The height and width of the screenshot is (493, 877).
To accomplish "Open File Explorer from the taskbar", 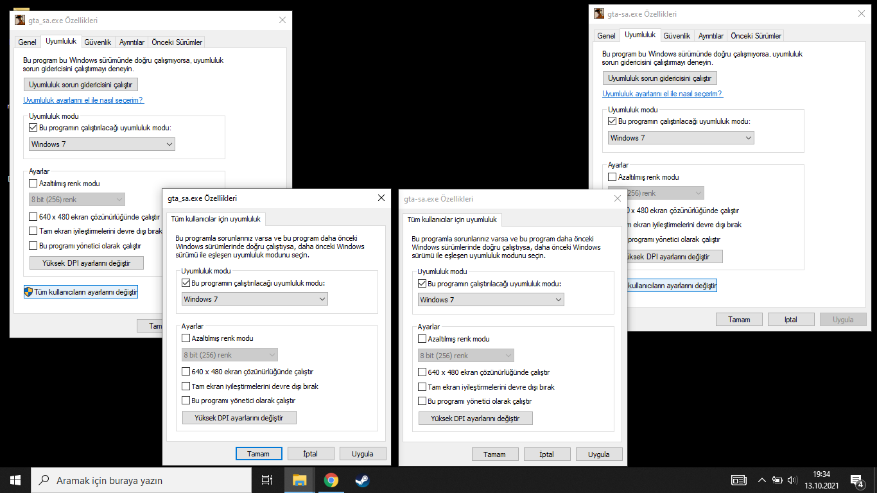I will pos(300,480).
